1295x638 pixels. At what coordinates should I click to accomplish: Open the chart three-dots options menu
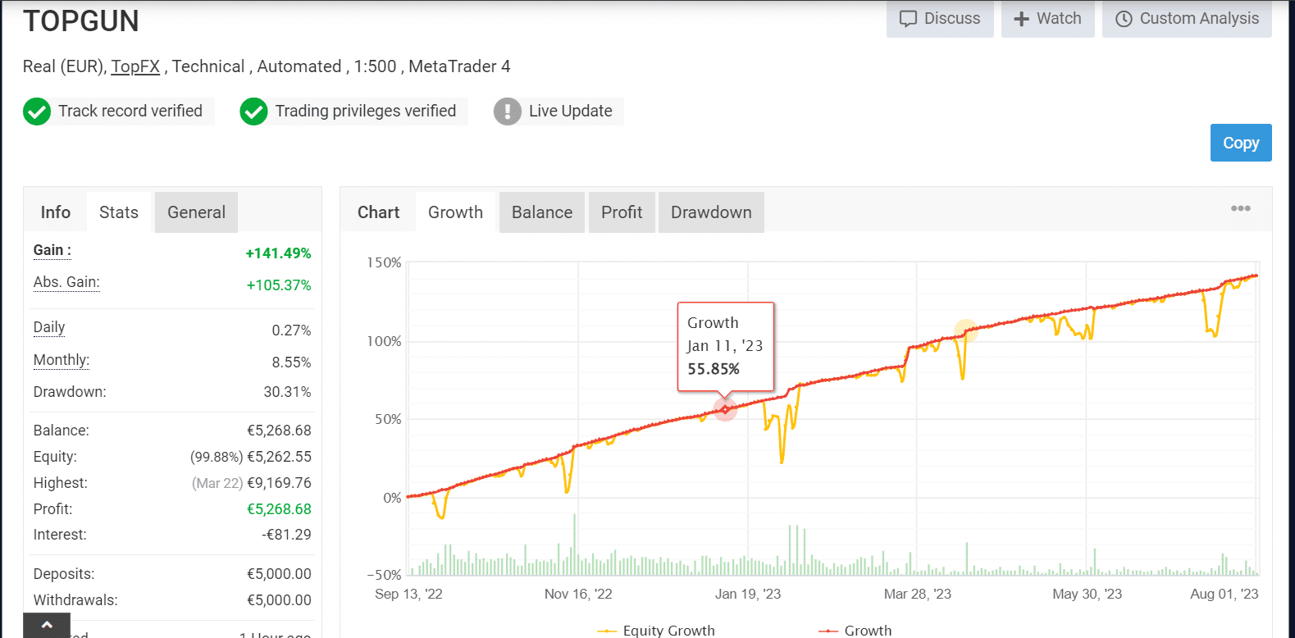(1240, 208)
